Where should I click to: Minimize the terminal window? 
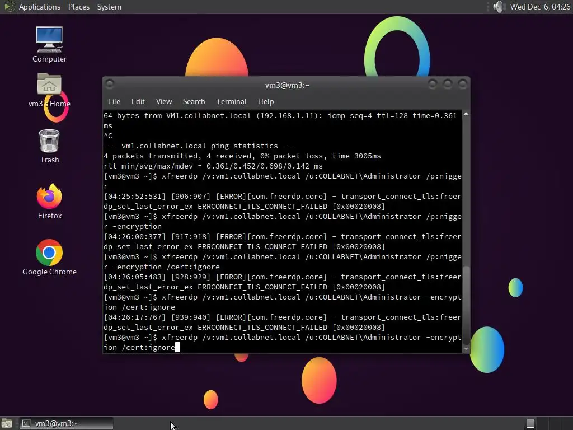[x=433, y=84]
